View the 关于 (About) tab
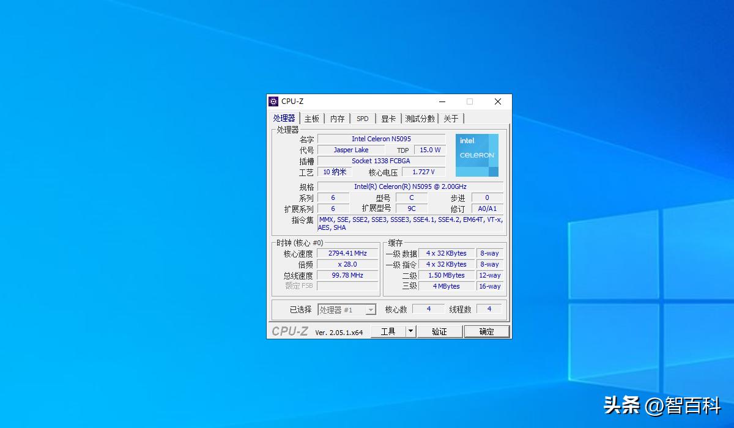The height and width of the screenshot is (428, 734). [x=451, y=118]
